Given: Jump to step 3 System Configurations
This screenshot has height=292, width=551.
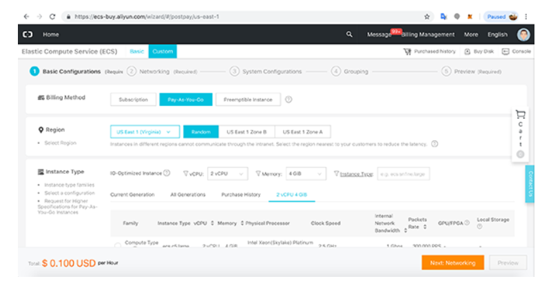Looking at the screenshot, I should click(266, 71).
